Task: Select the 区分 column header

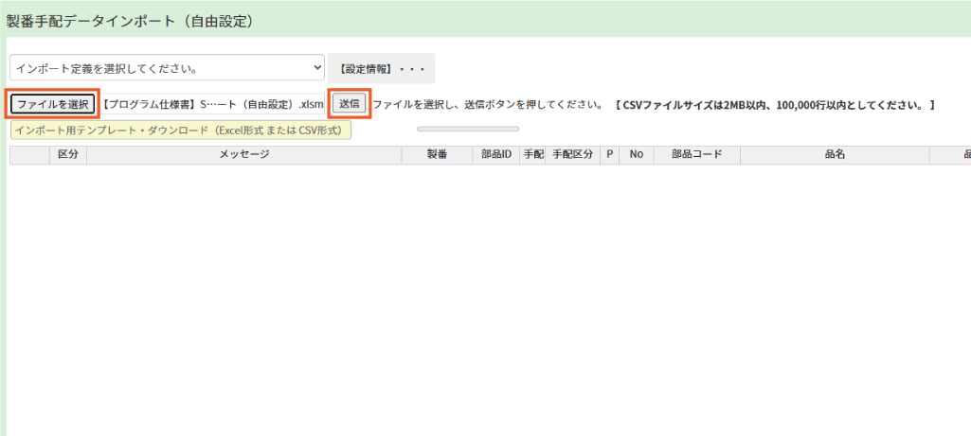Action: coord(67,155)
